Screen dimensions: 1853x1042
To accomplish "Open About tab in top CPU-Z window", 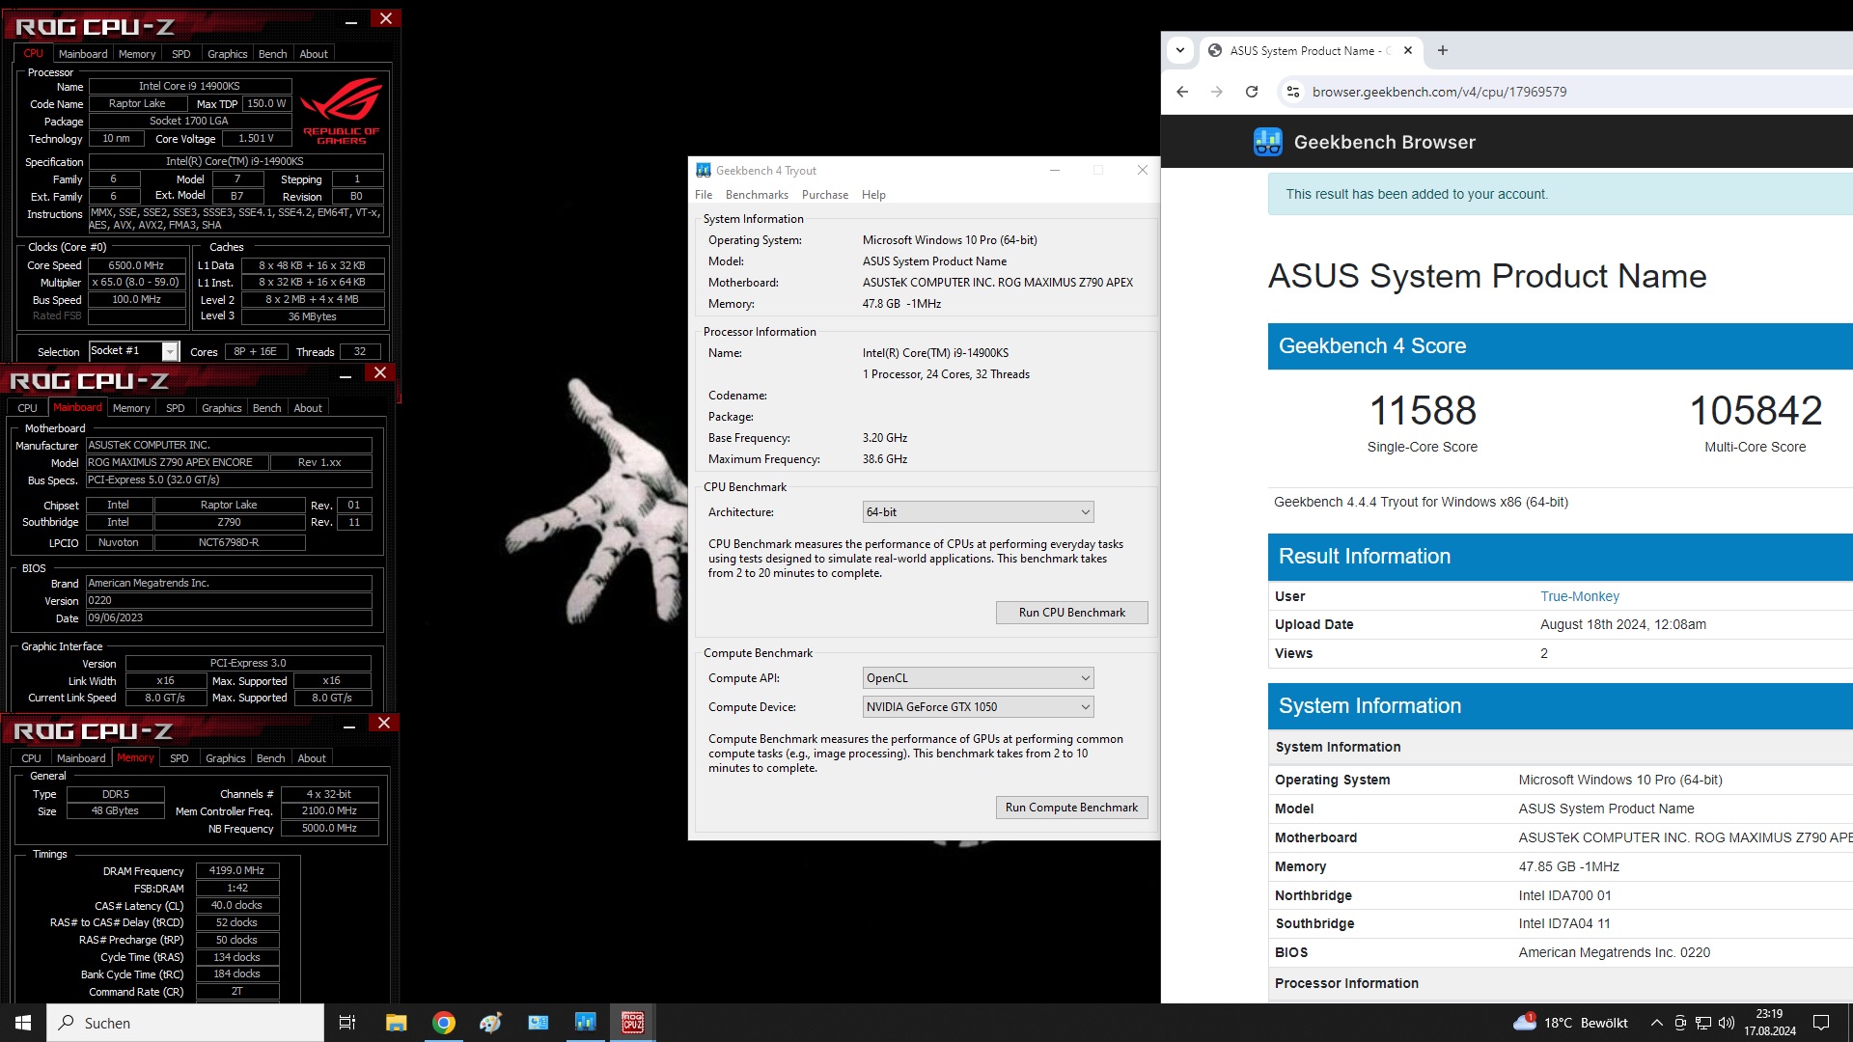I will pos(314,54).
